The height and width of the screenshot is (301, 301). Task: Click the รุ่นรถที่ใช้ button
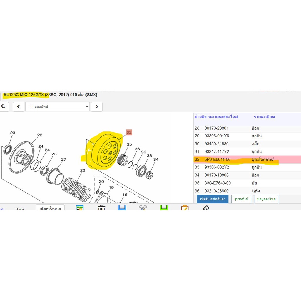click(x=241, y=199)
